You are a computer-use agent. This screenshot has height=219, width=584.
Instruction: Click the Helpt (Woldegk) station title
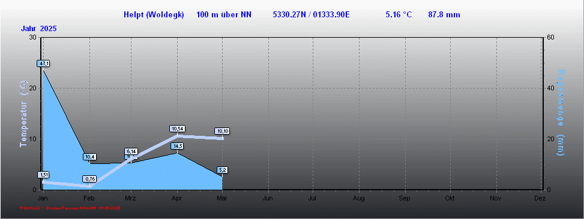tap(154, 15)
